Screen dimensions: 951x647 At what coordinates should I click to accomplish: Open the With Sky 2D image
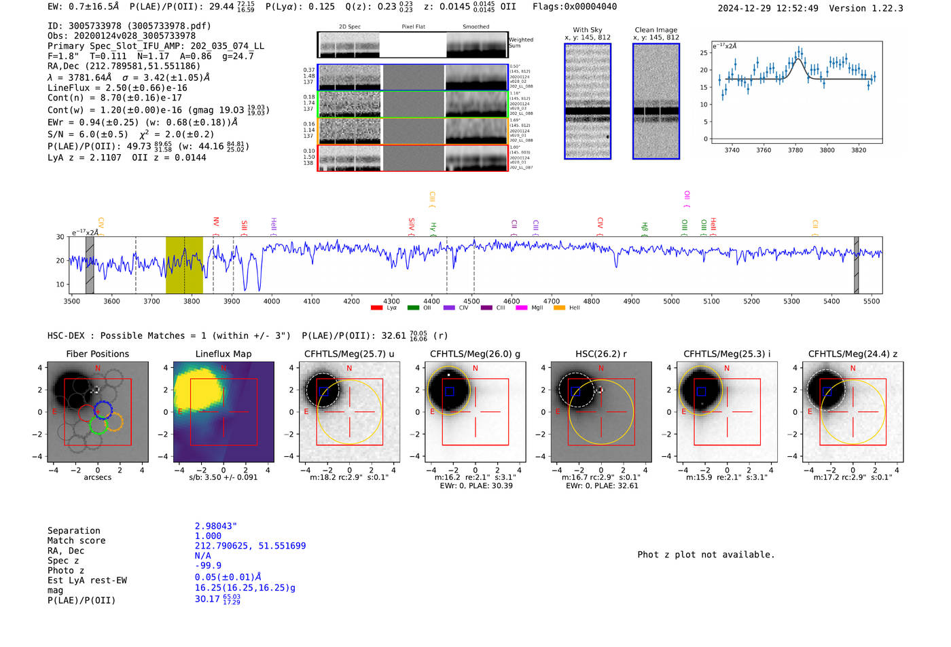588,101
